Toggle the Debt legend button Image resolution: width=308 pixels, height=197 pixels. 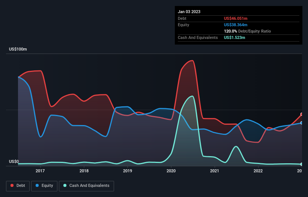[18, 186]
